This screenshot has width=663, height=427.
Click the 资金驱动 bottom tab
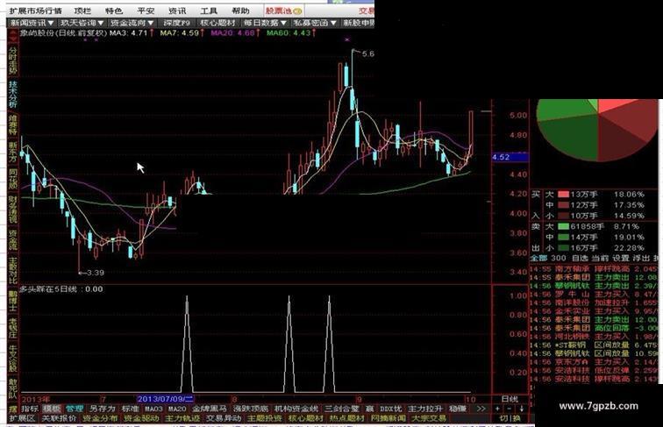pos(141,418)
